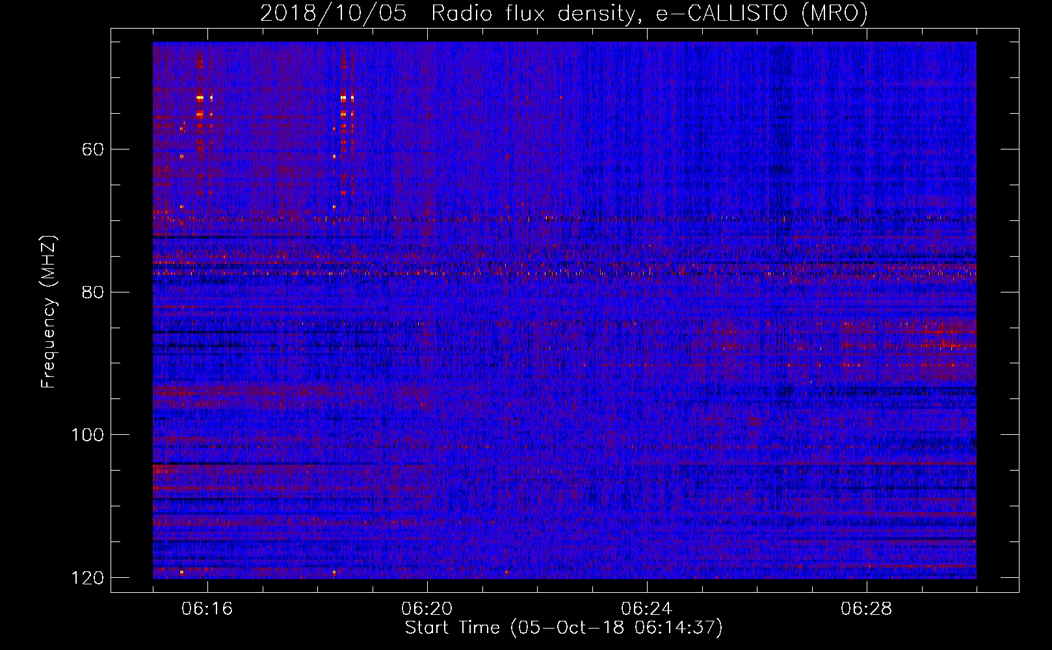Screen dimensions: 1052x650
Task: Click the '100' frequency tick label
Action: click(87, 435)
